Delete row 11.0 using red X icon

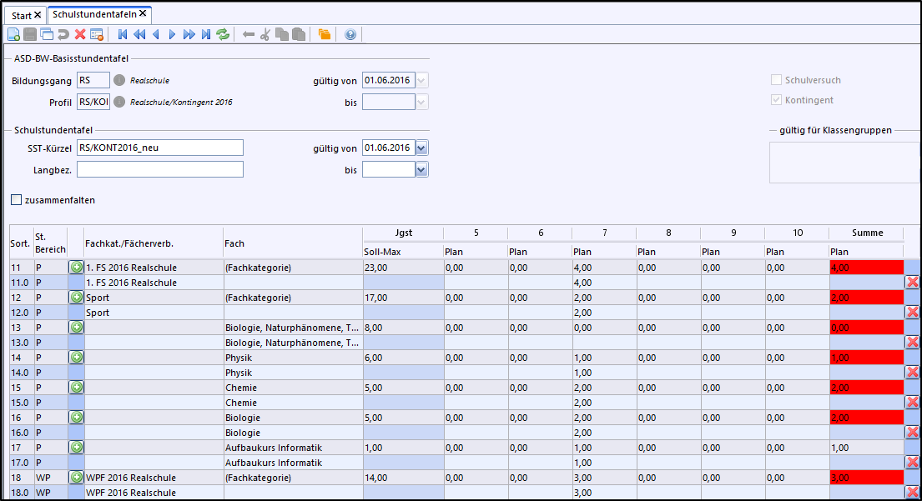coord(912,283)
